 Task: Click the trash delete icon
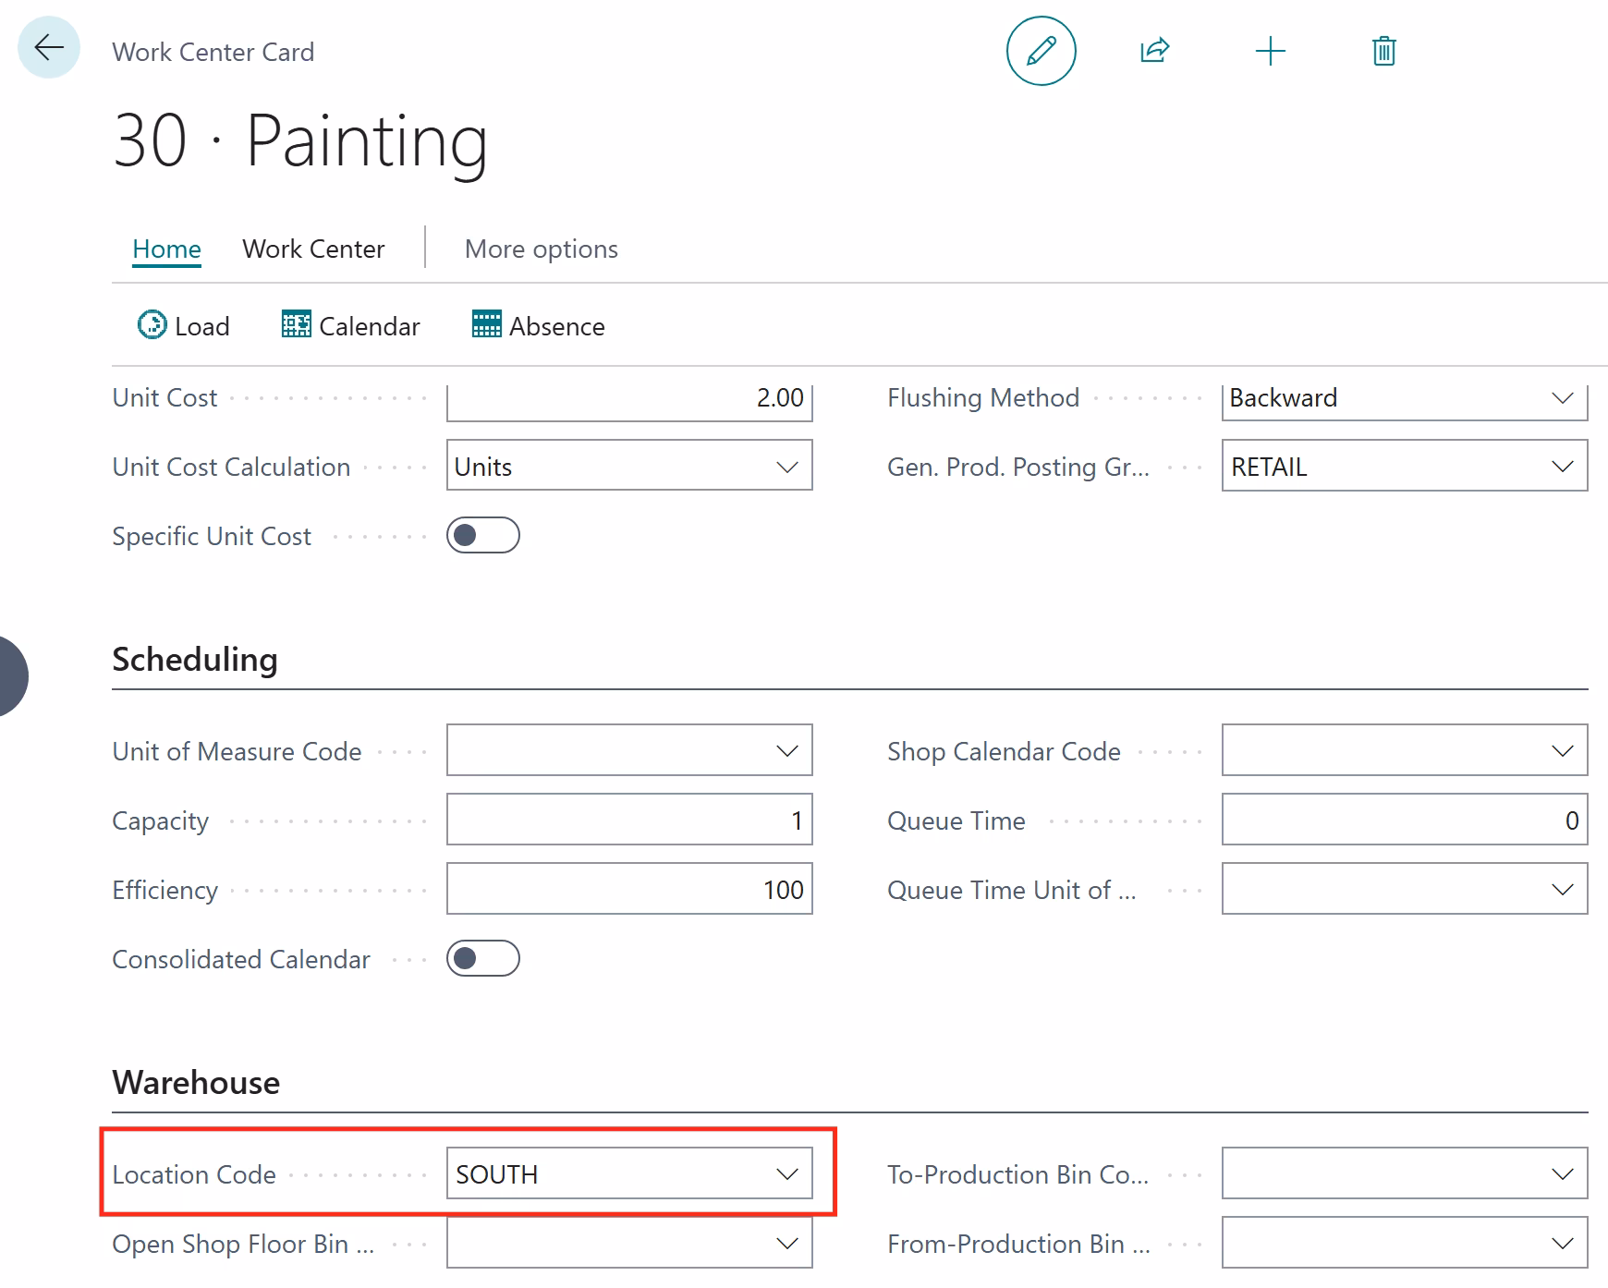pyautogui.click(x=1383, y=51)
